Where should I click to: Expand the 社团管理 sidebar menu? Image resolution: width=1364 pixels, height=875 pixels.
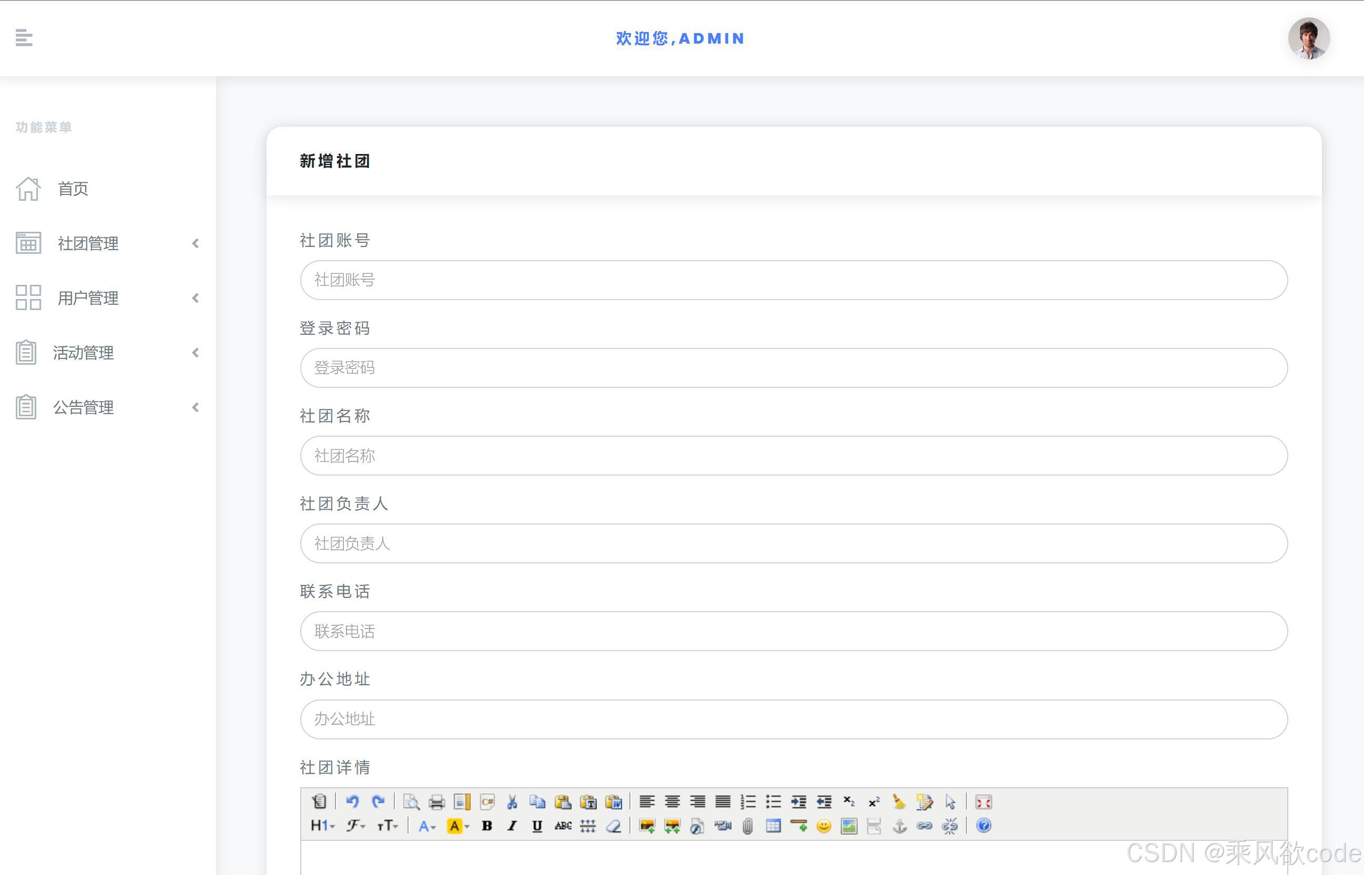coord(88,244)
